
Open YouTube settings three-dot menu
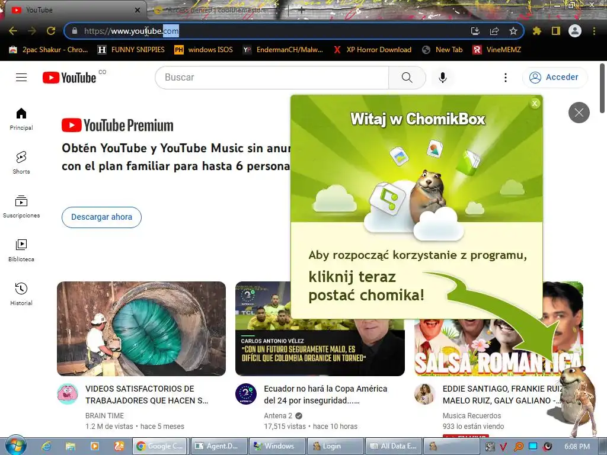tap(505, 78)
